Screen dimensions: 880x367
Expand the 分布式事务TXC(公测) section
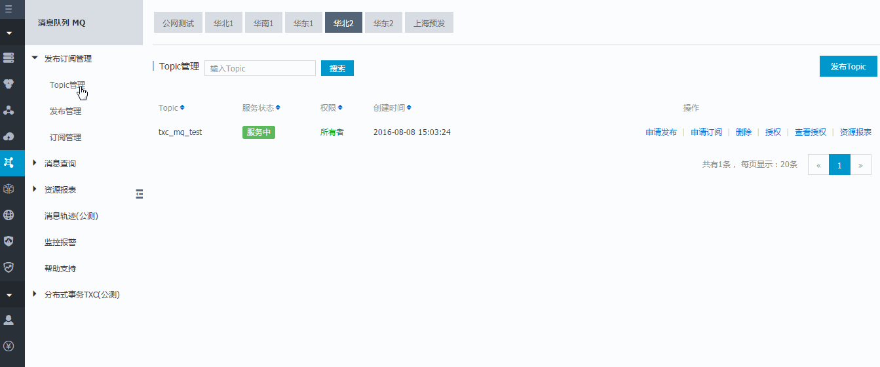(x=35, y=294)
